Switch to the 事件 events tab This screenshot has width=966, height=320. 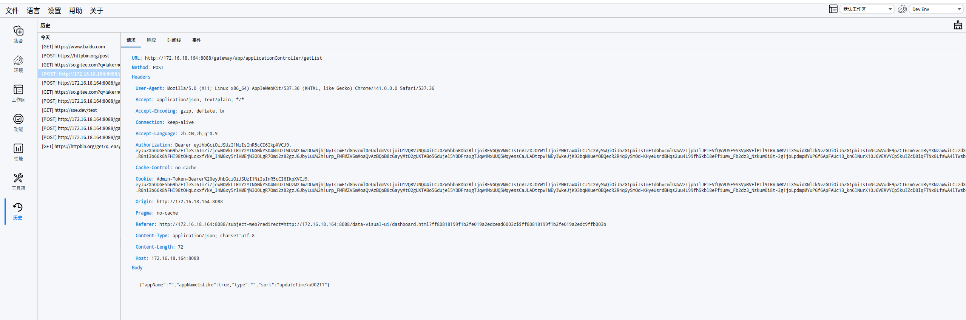coord(197,40)
